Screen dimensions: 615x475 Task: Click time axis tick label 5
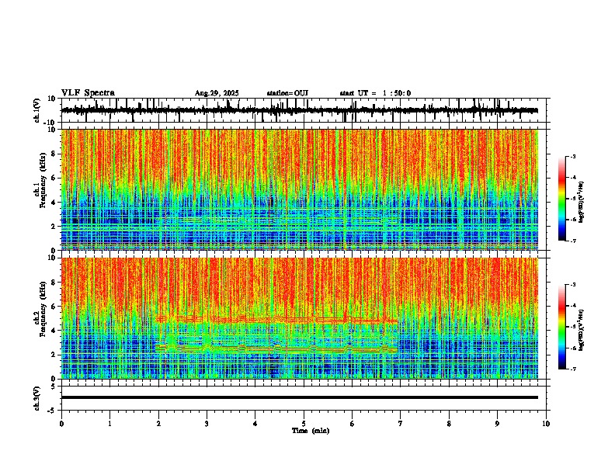(x=304, y=424)
